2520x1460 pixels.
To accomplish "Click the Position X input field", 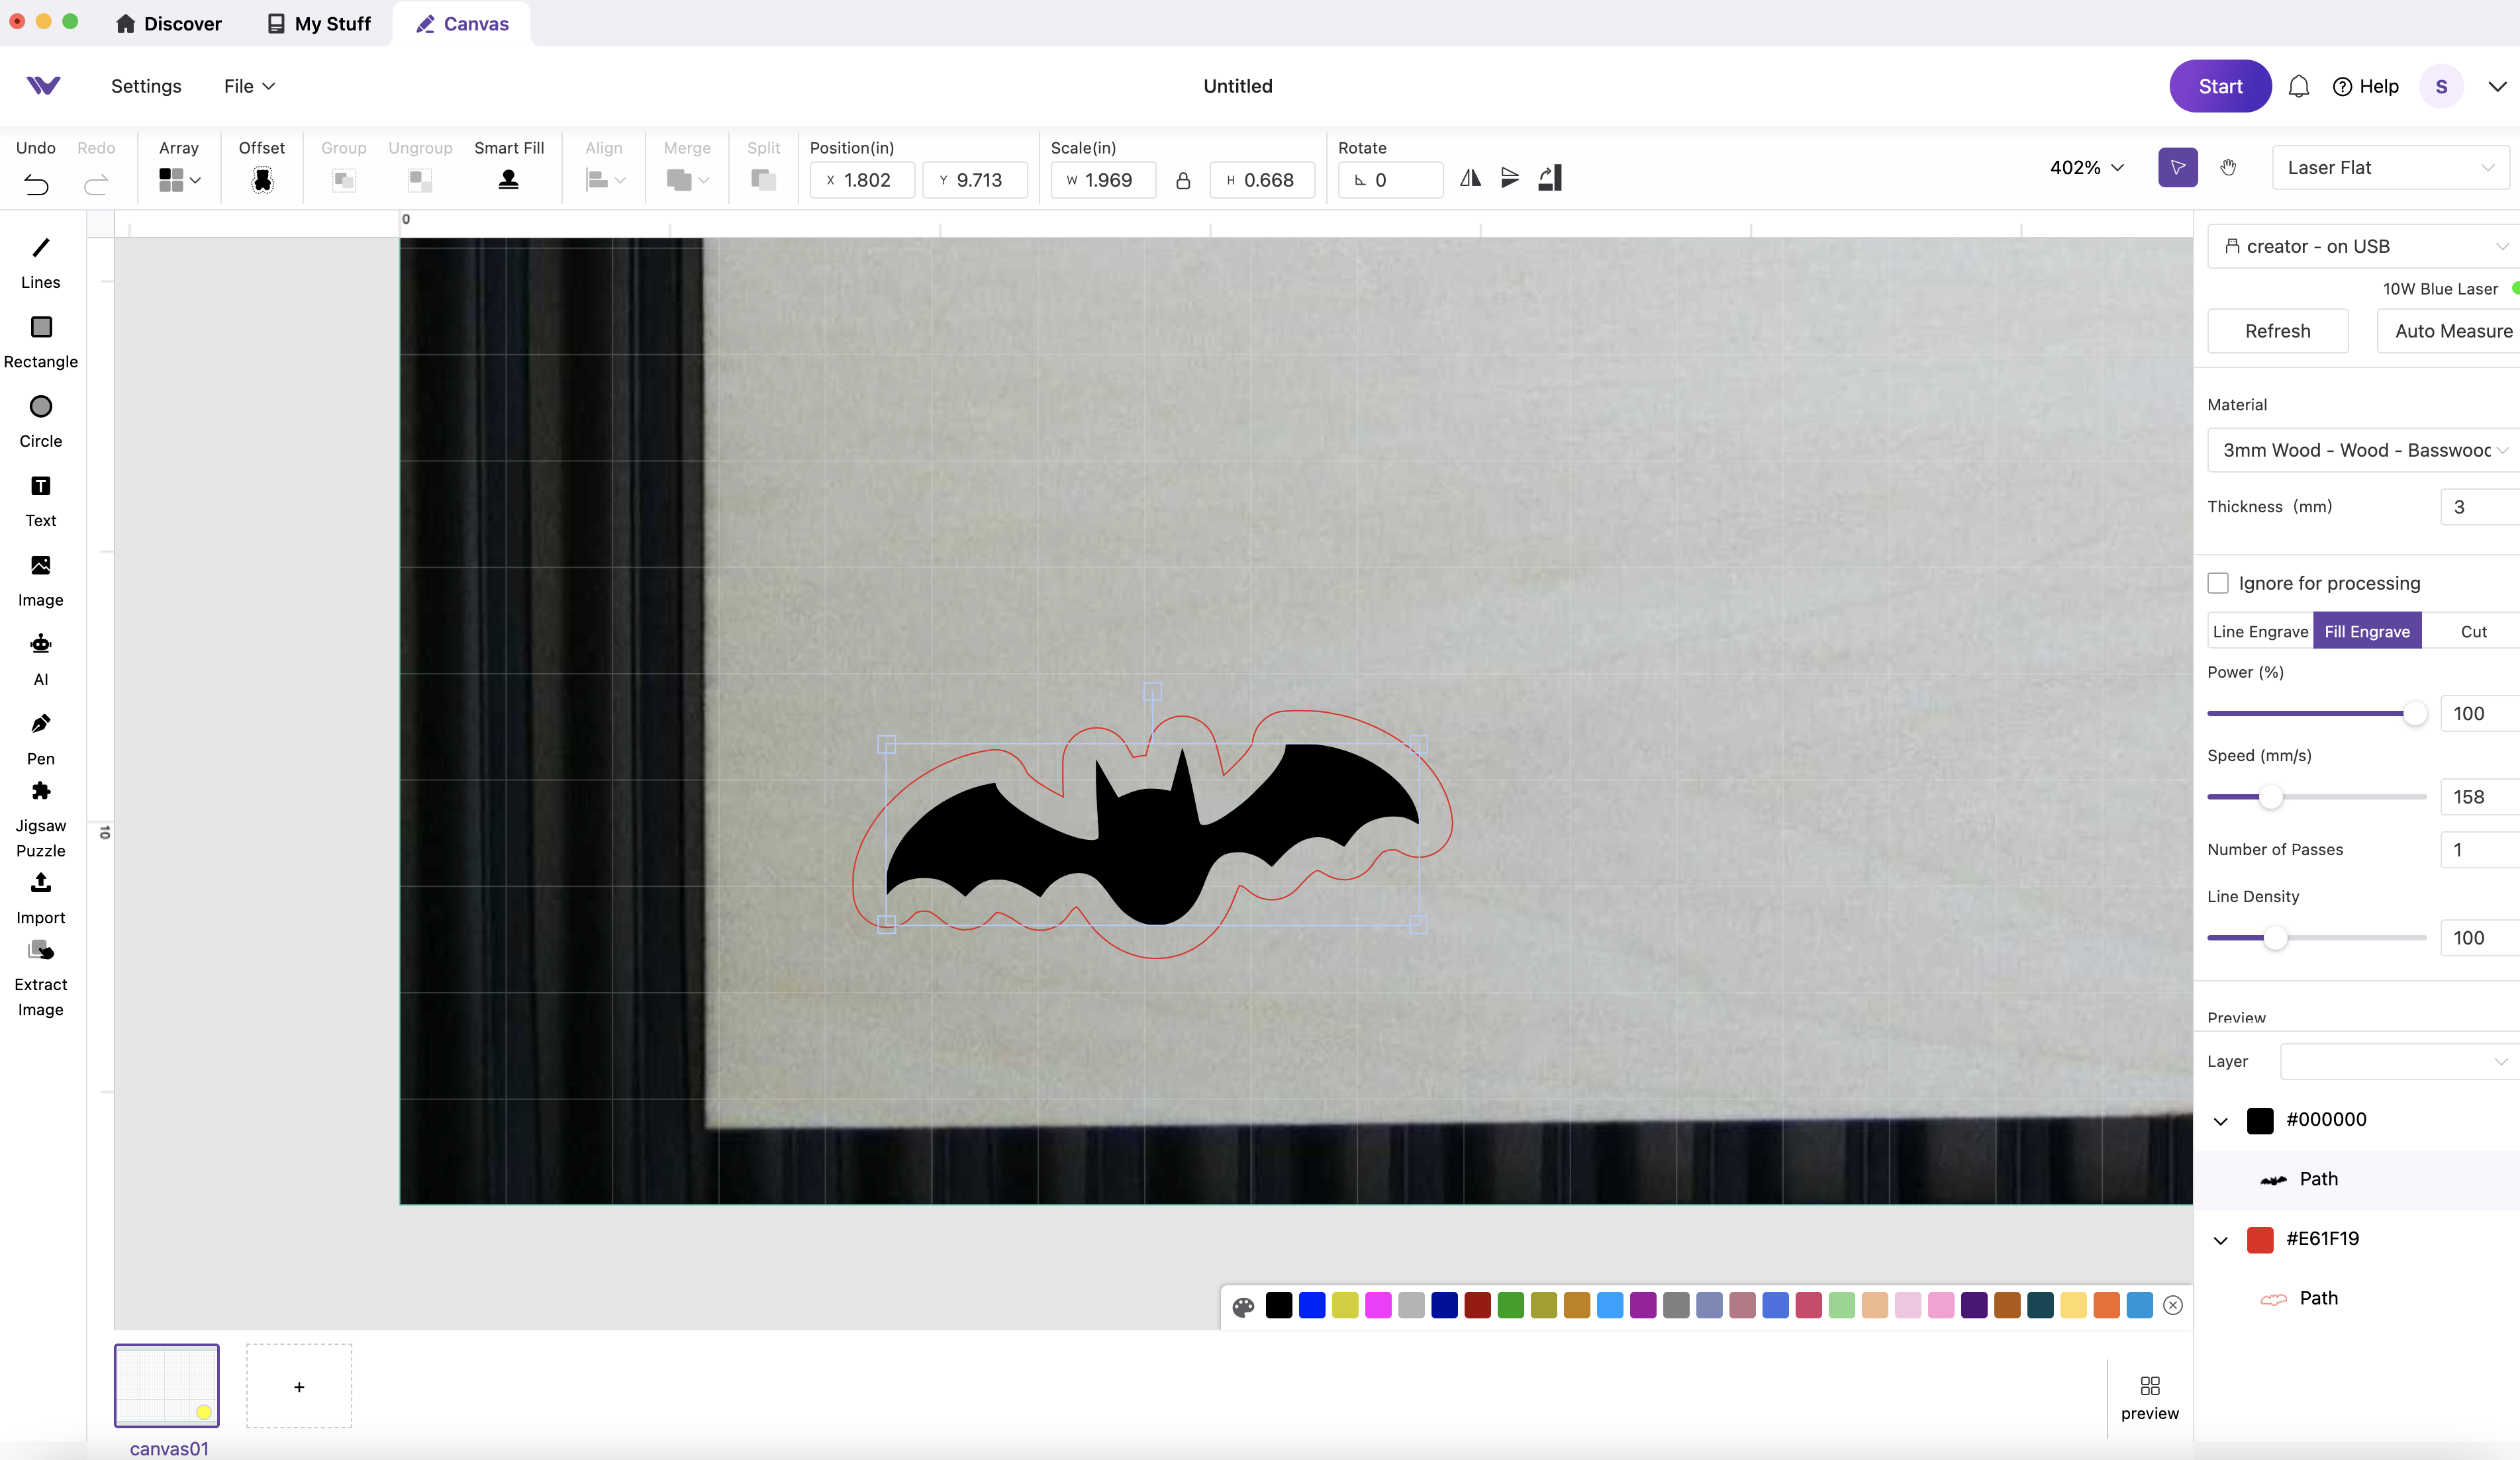I will 862,180.
